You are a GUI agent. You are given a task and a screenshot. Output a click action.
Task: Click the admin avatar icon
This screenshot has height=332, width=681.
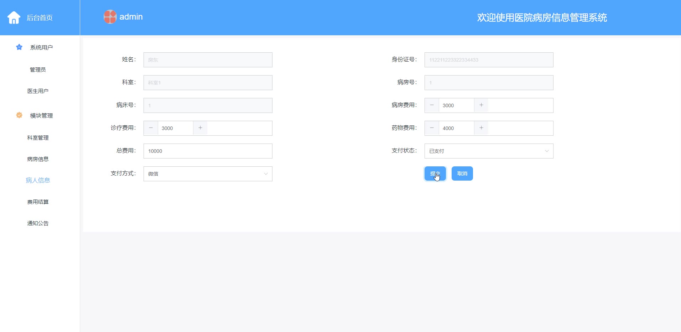(110, 17)
